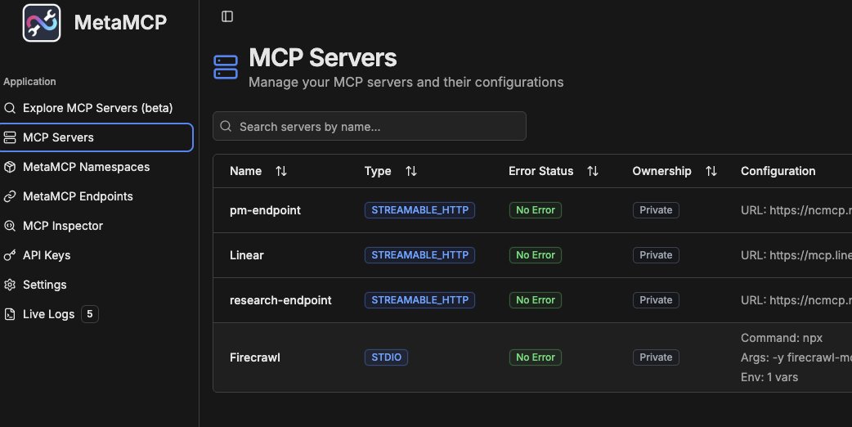
Task: Click Firecrawl's Env: 1 vars text
Action: click(x=769, y=377)
